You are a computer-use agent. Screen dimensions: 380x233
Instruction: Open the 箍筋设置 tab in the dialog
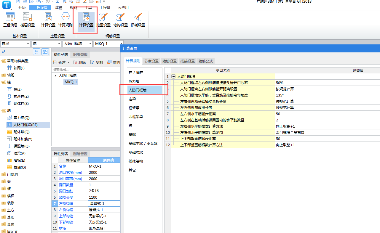tap(170, 61)
